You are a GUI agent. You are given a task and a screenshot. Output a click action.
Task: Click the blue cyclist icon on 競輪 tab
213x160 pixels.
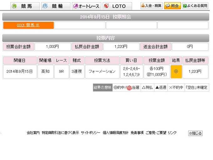pyautogui.click(x=45, y=6)
